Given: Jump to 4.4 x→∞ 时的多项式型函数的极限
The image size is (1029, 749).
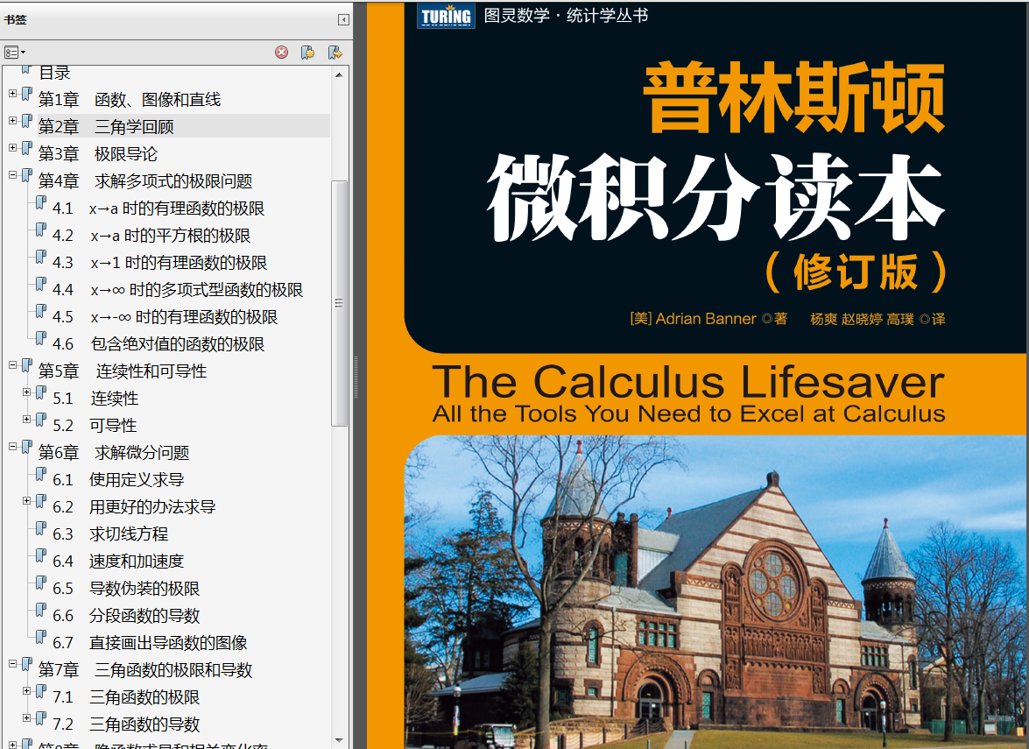Looking at the screenshot, I should 178,290.
